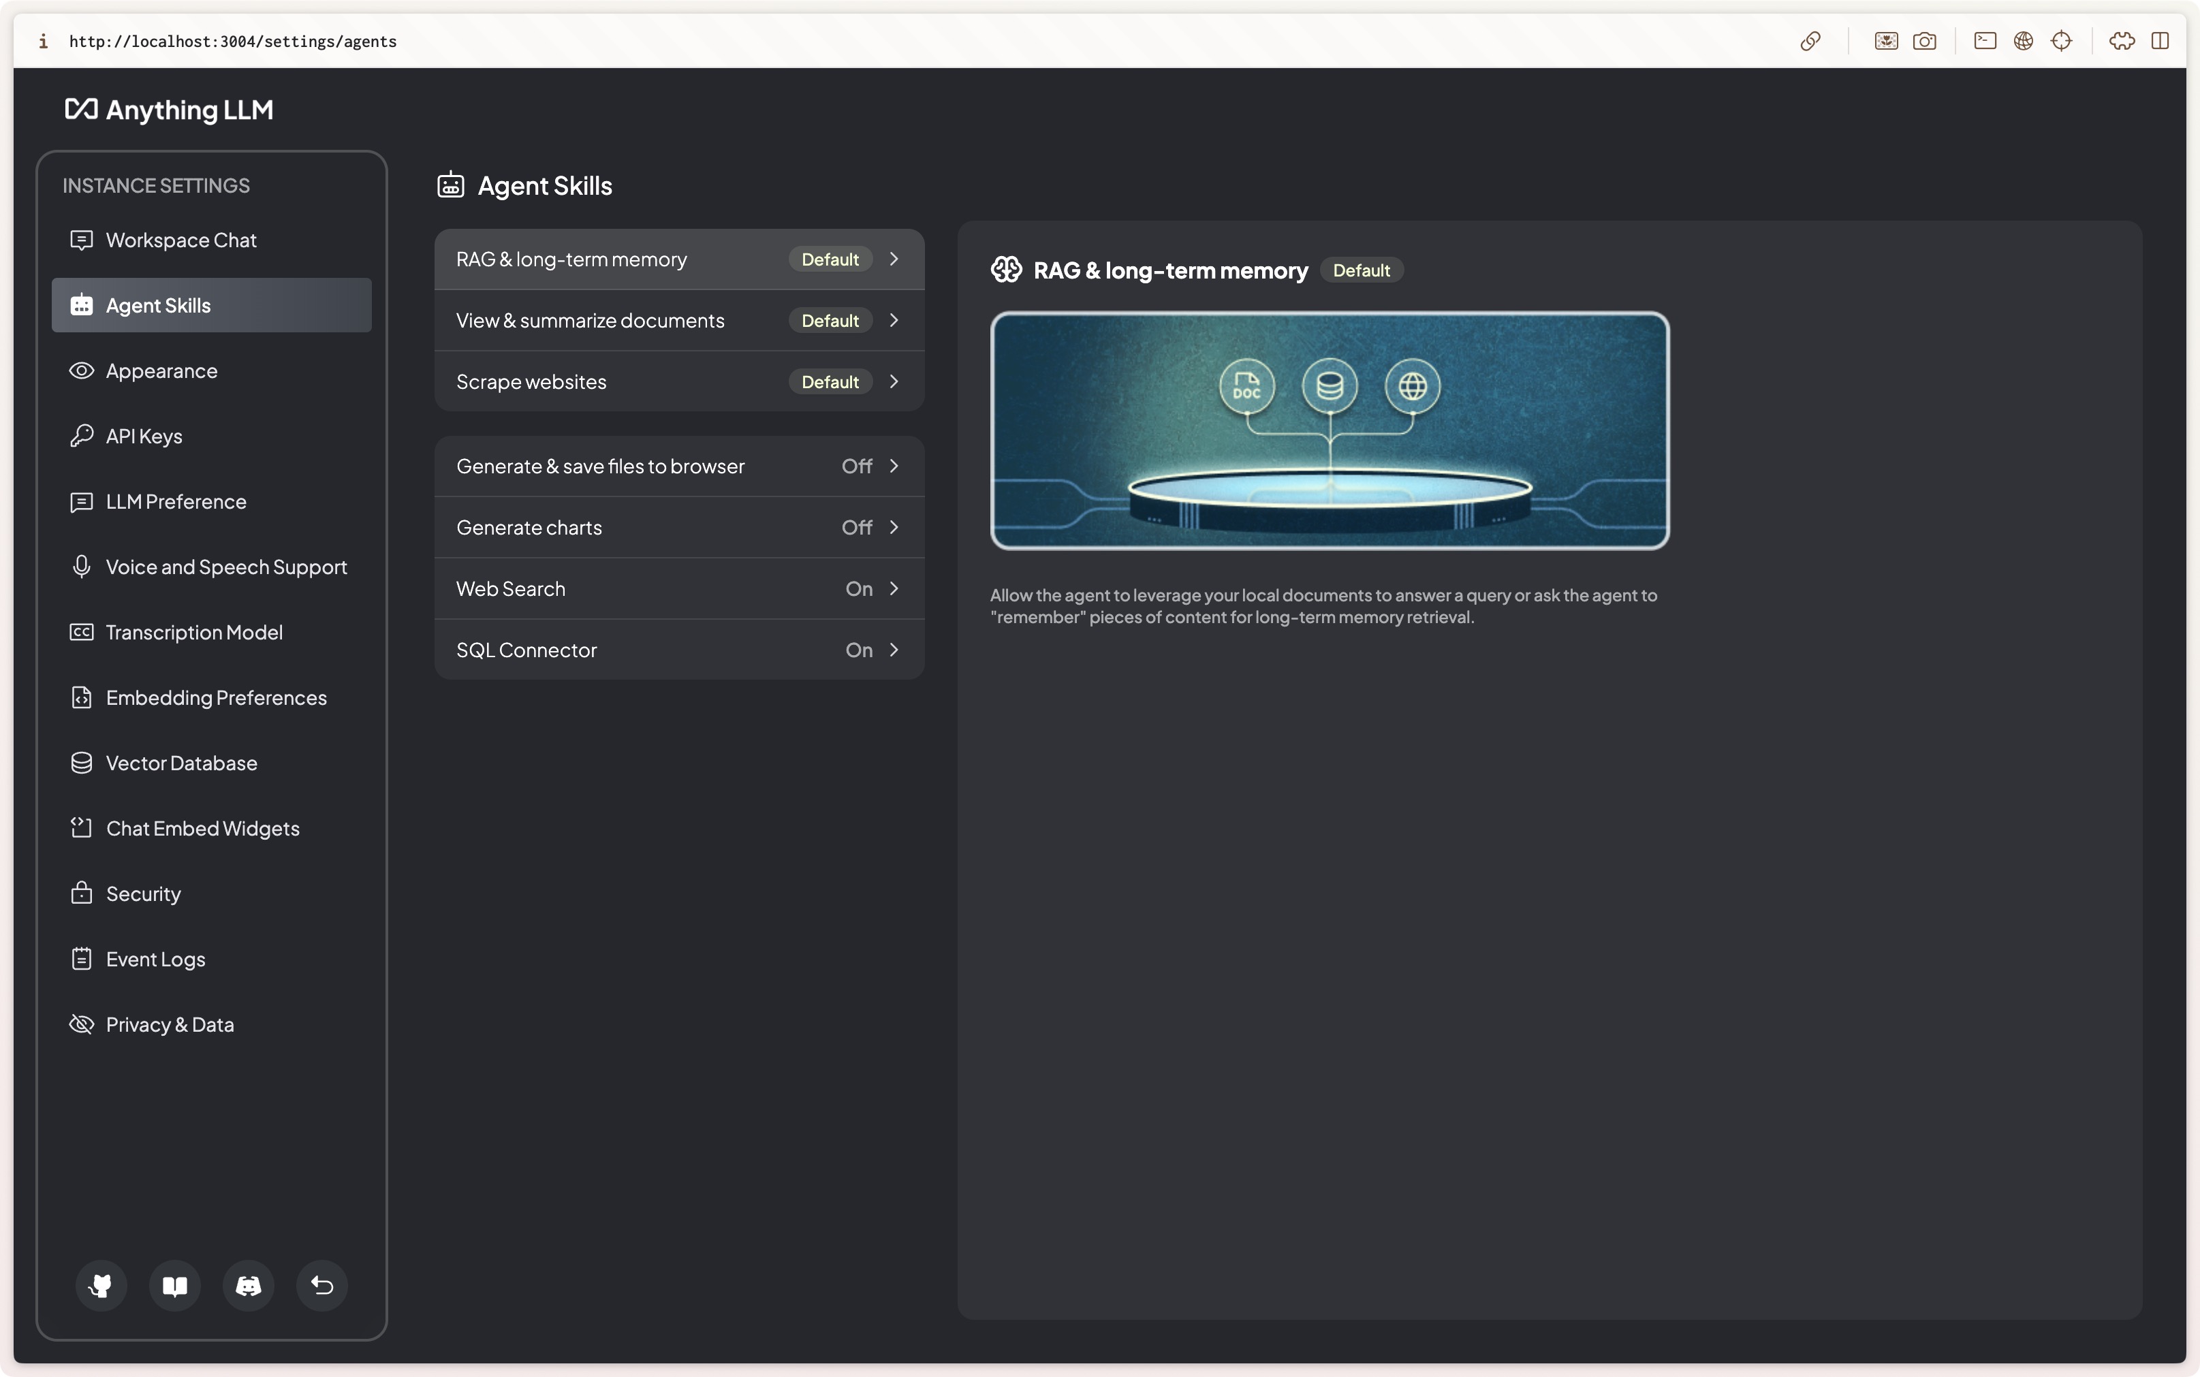Open the Appearance settings page
Screen dimensions: 2200x1377
pos(161,370)
